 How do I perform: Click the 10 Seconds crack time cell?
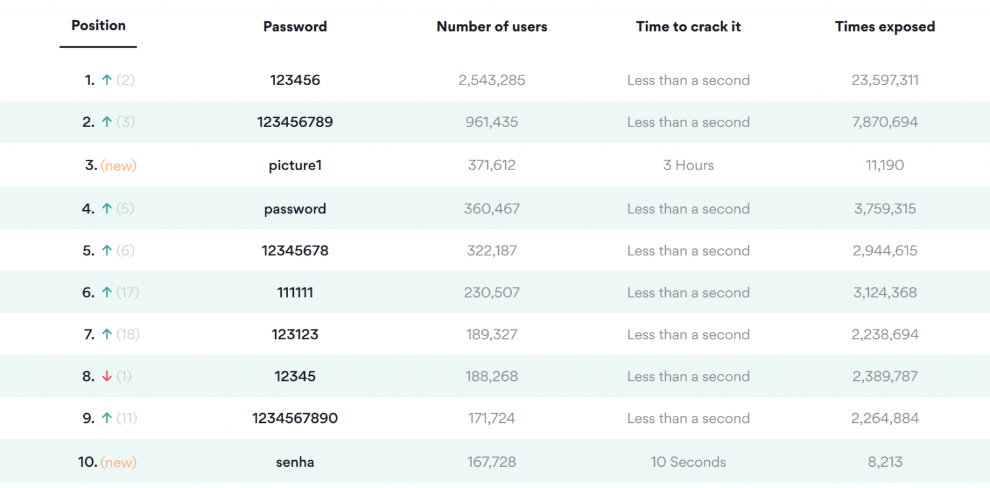(x=688, y=462)
